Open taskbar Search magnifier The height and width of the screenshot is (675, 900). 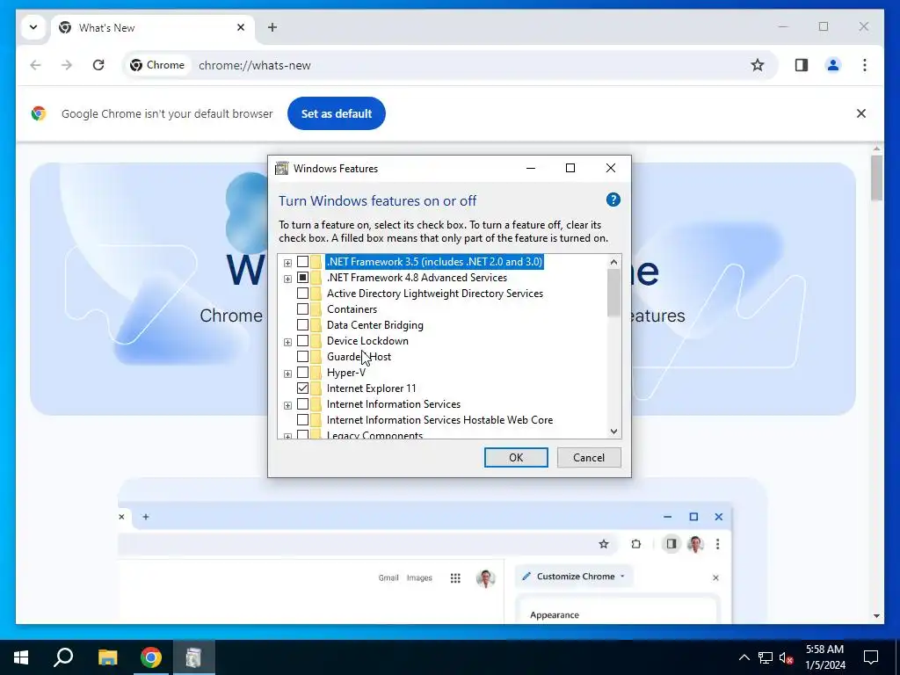[63, 657]
